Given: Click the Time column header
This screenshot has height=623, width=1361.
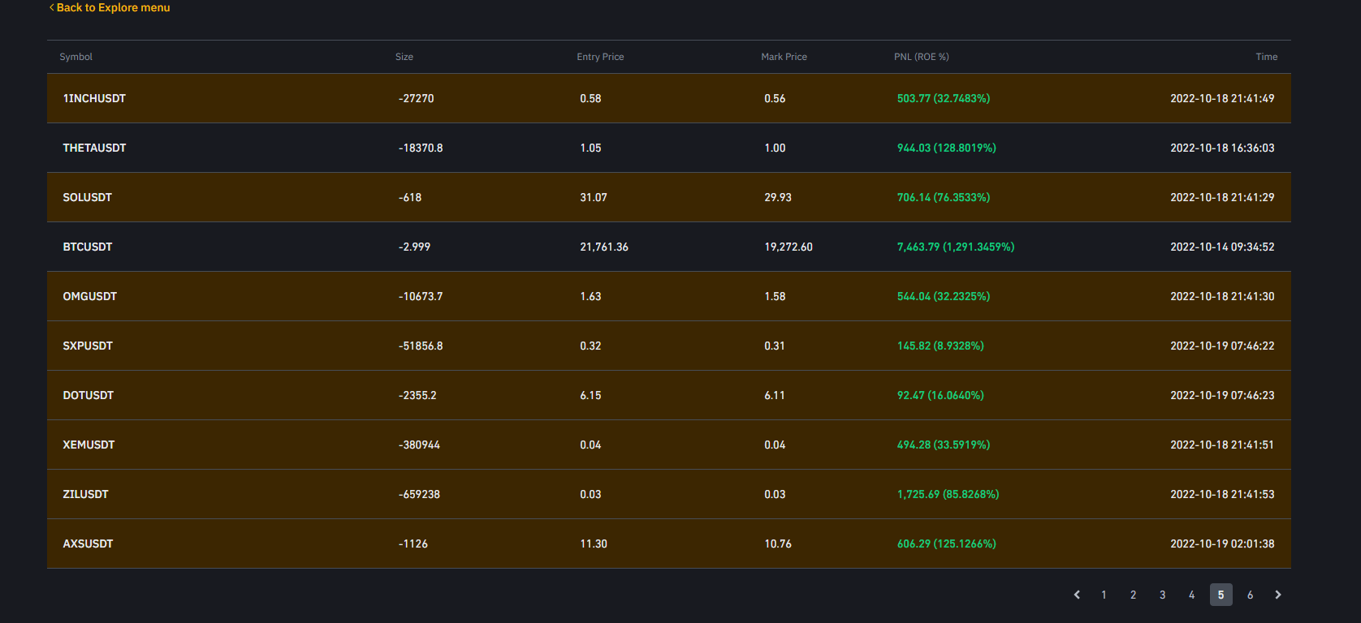Looking at the screenshot, I should click(x=1267, y=57).
